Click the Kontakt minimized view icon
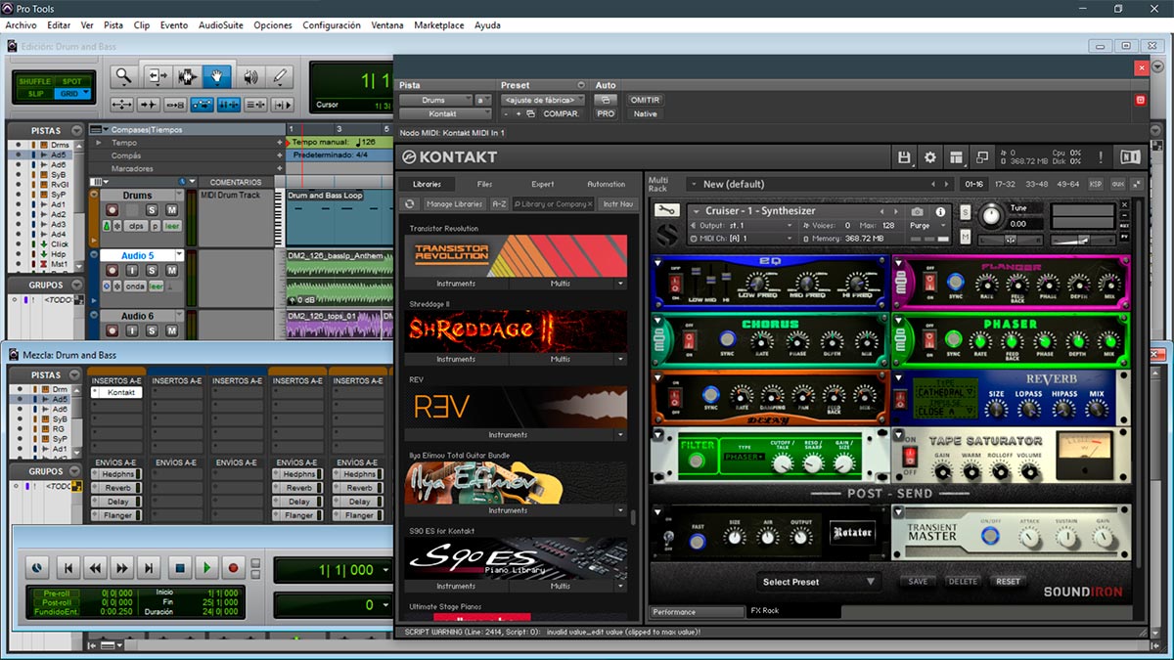Viewport: 1174px width, 660px height. (981, 156)
